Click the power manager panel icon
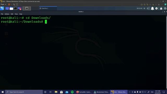167x94 pixels. click(157, 8)
